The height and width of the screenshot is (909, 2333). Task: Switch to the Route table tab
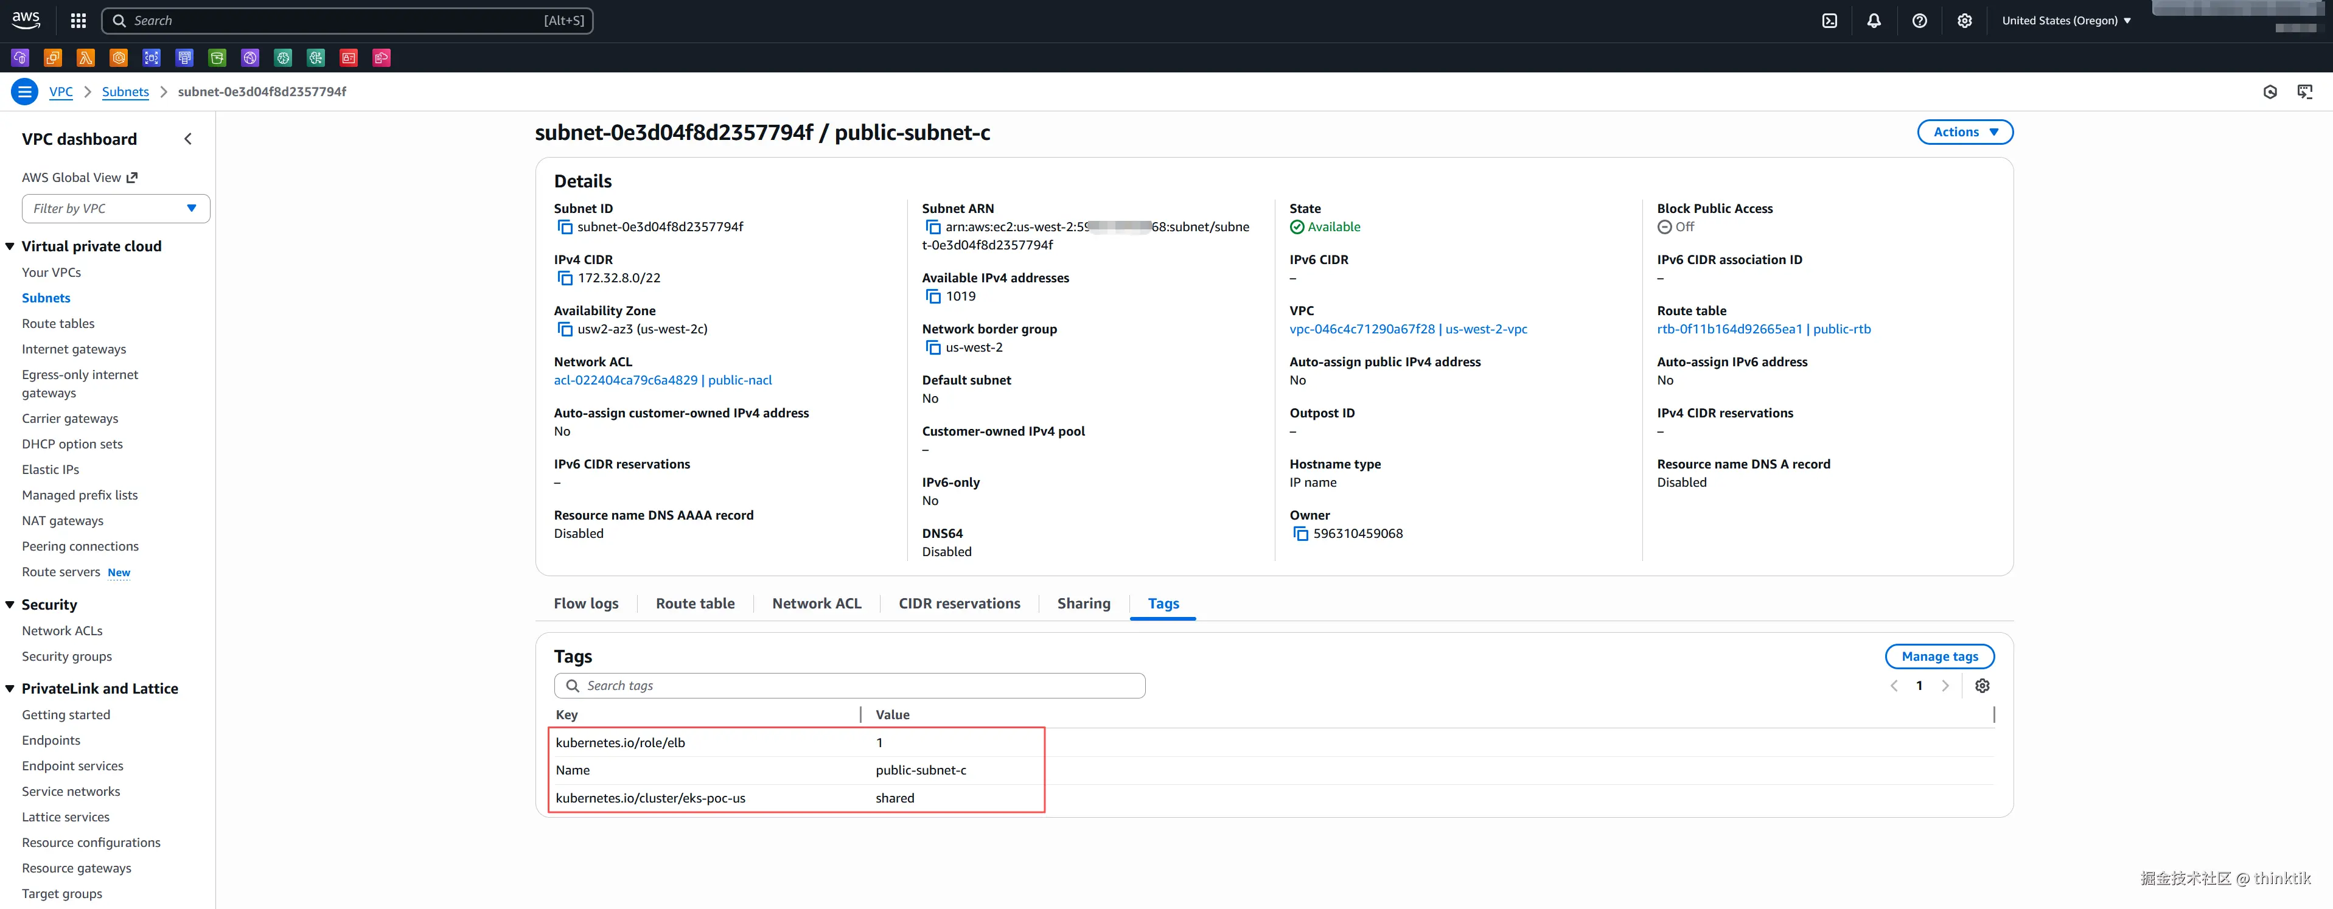(695, 603)
